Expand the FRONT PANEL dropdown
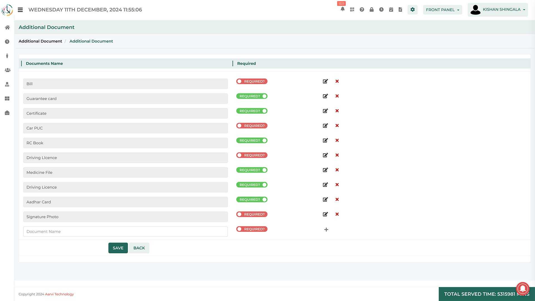535x301 pixels. click(x=442, y=10)
